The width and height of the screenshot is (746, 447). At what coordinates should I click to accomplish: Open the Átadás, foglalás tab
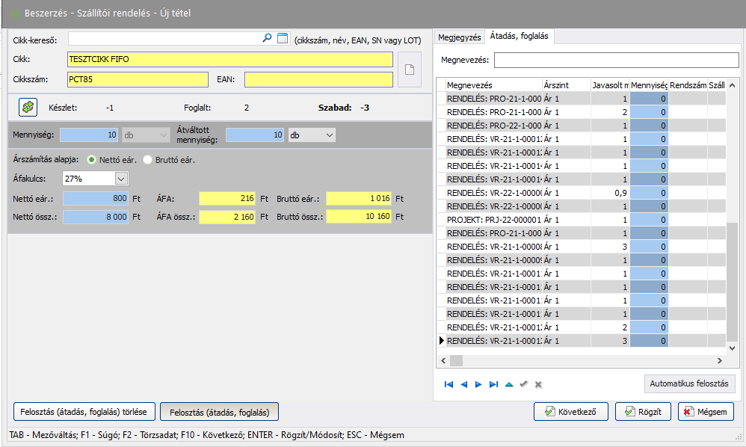point(519,37)
